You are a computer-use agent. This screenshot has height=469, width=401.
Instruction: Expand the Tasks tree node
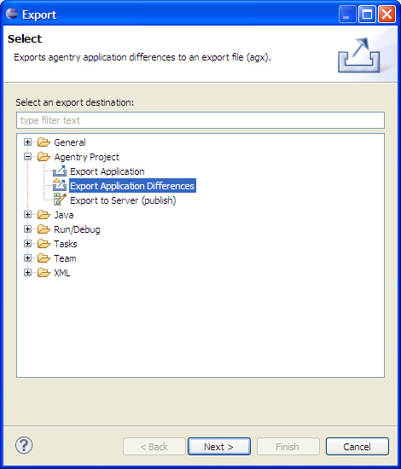[x=27, y=244]
